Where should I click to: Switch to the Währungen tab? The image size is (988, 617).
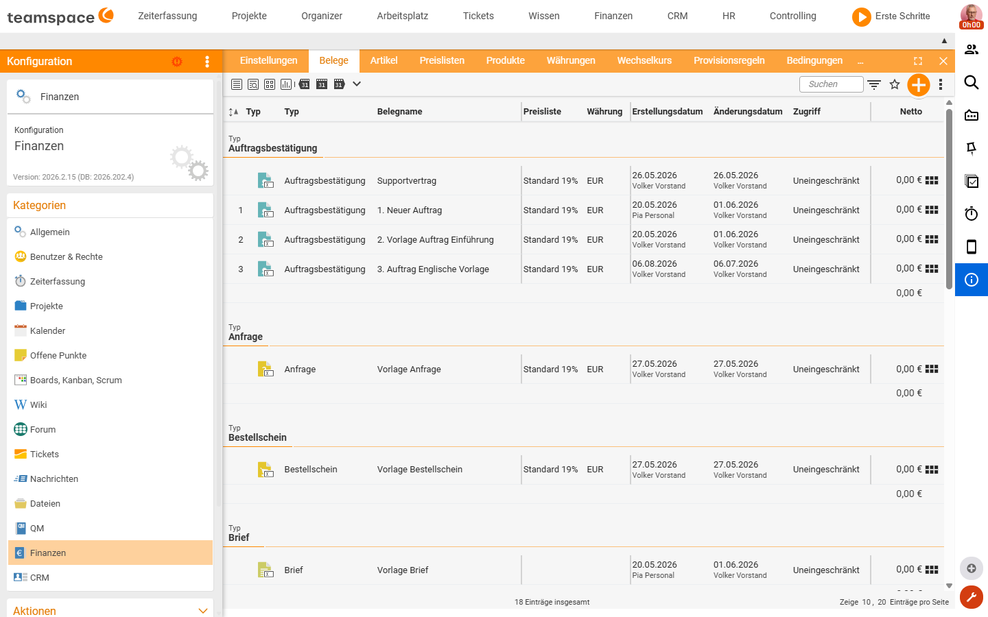pos(571,61)
